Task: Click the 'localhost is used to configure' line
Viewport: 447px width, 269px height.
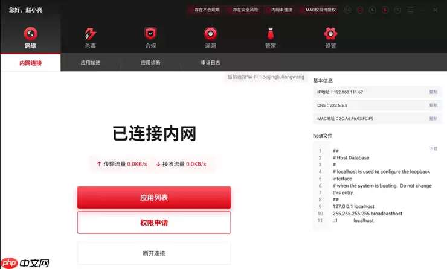Action: click(381, 172)
